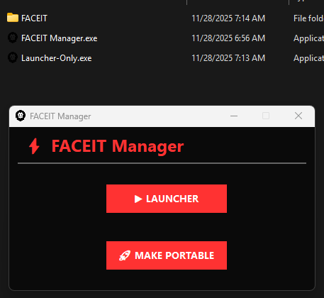
Task: Minimize the FACEIT Manager window
Action: (x=234, y=116)
